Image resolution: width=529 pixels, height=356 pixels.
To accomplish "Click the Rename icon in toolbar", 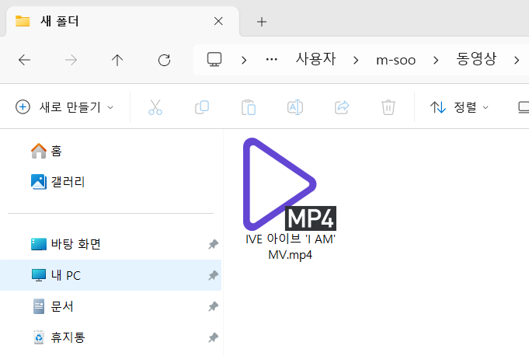I will pos(295,107).
